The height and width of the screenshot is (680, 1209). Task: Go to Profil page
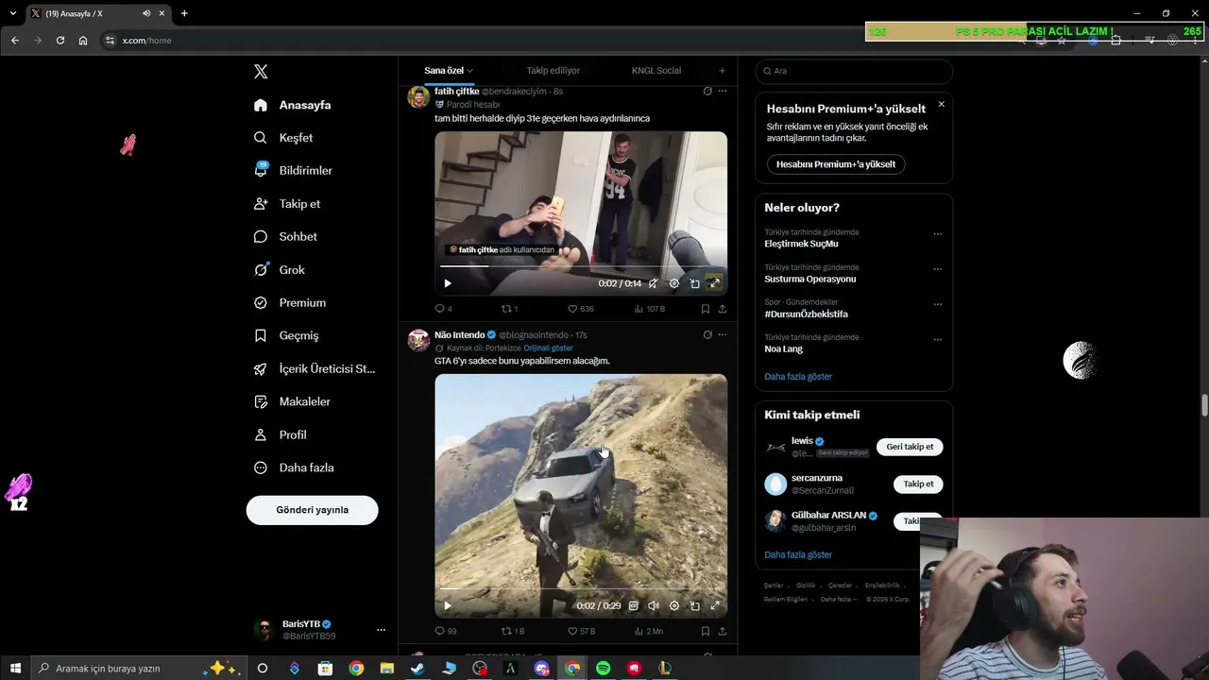click(x=281, y=435)
